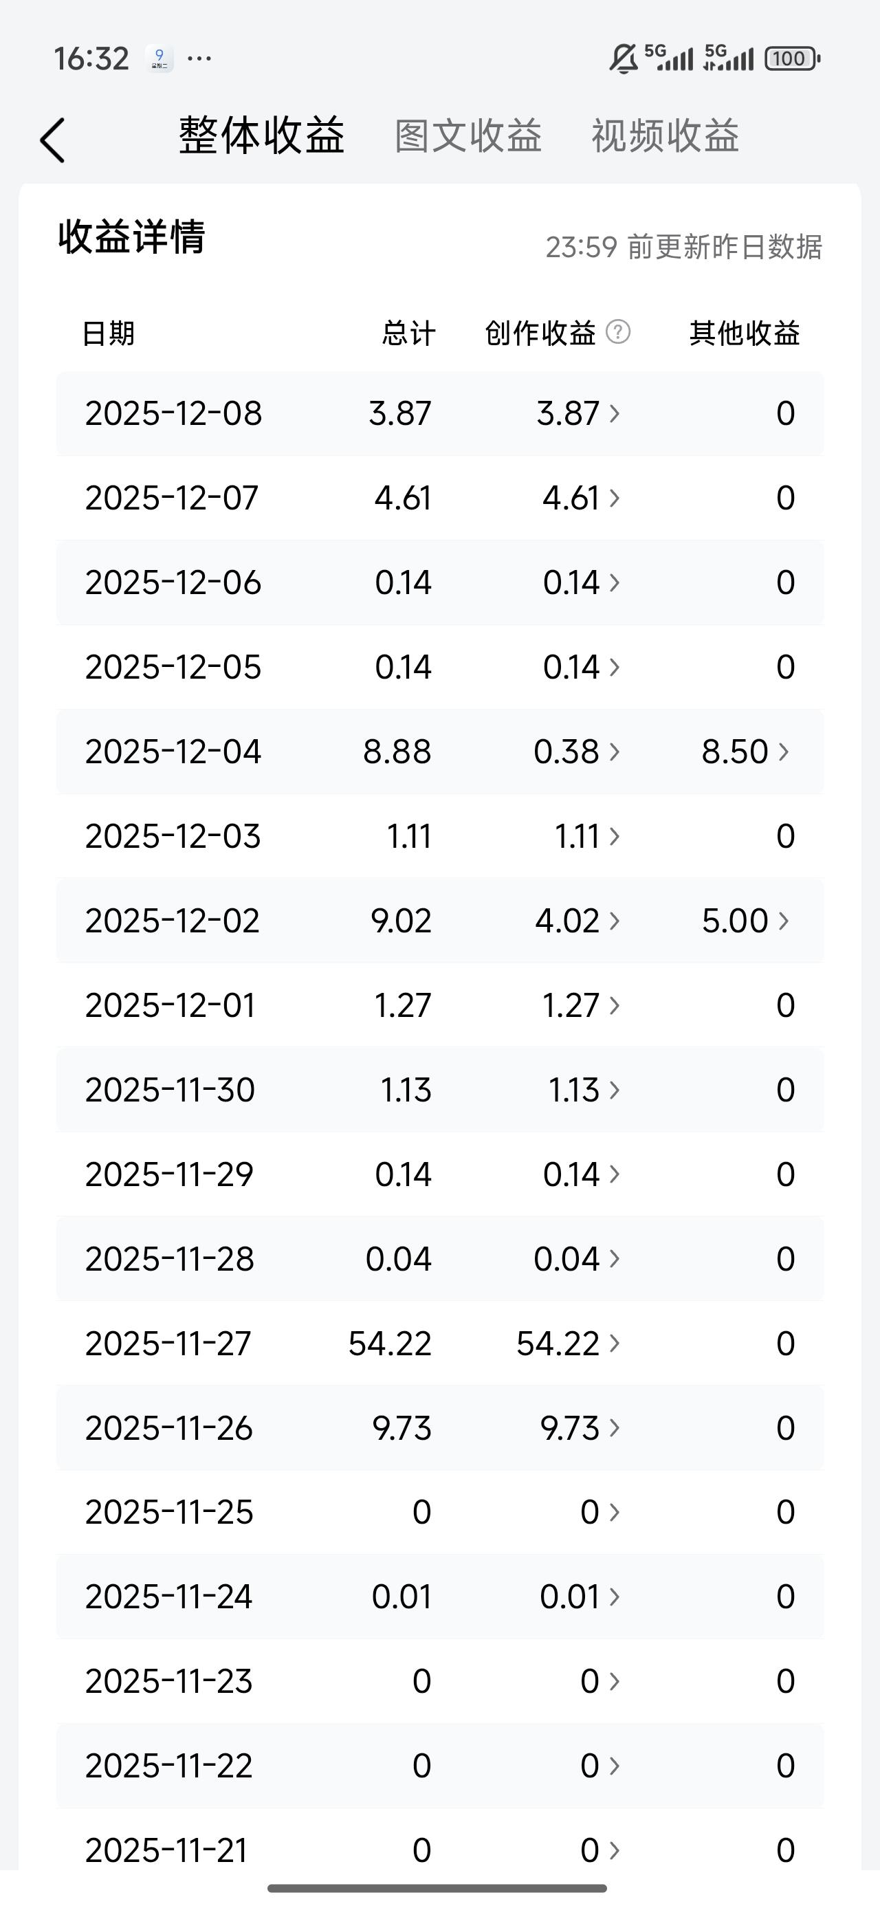The height and width of the screenshot is (1906, 880).
Task: Tap the calendar notification icon in status bar
Action: [x=159, y=58]
